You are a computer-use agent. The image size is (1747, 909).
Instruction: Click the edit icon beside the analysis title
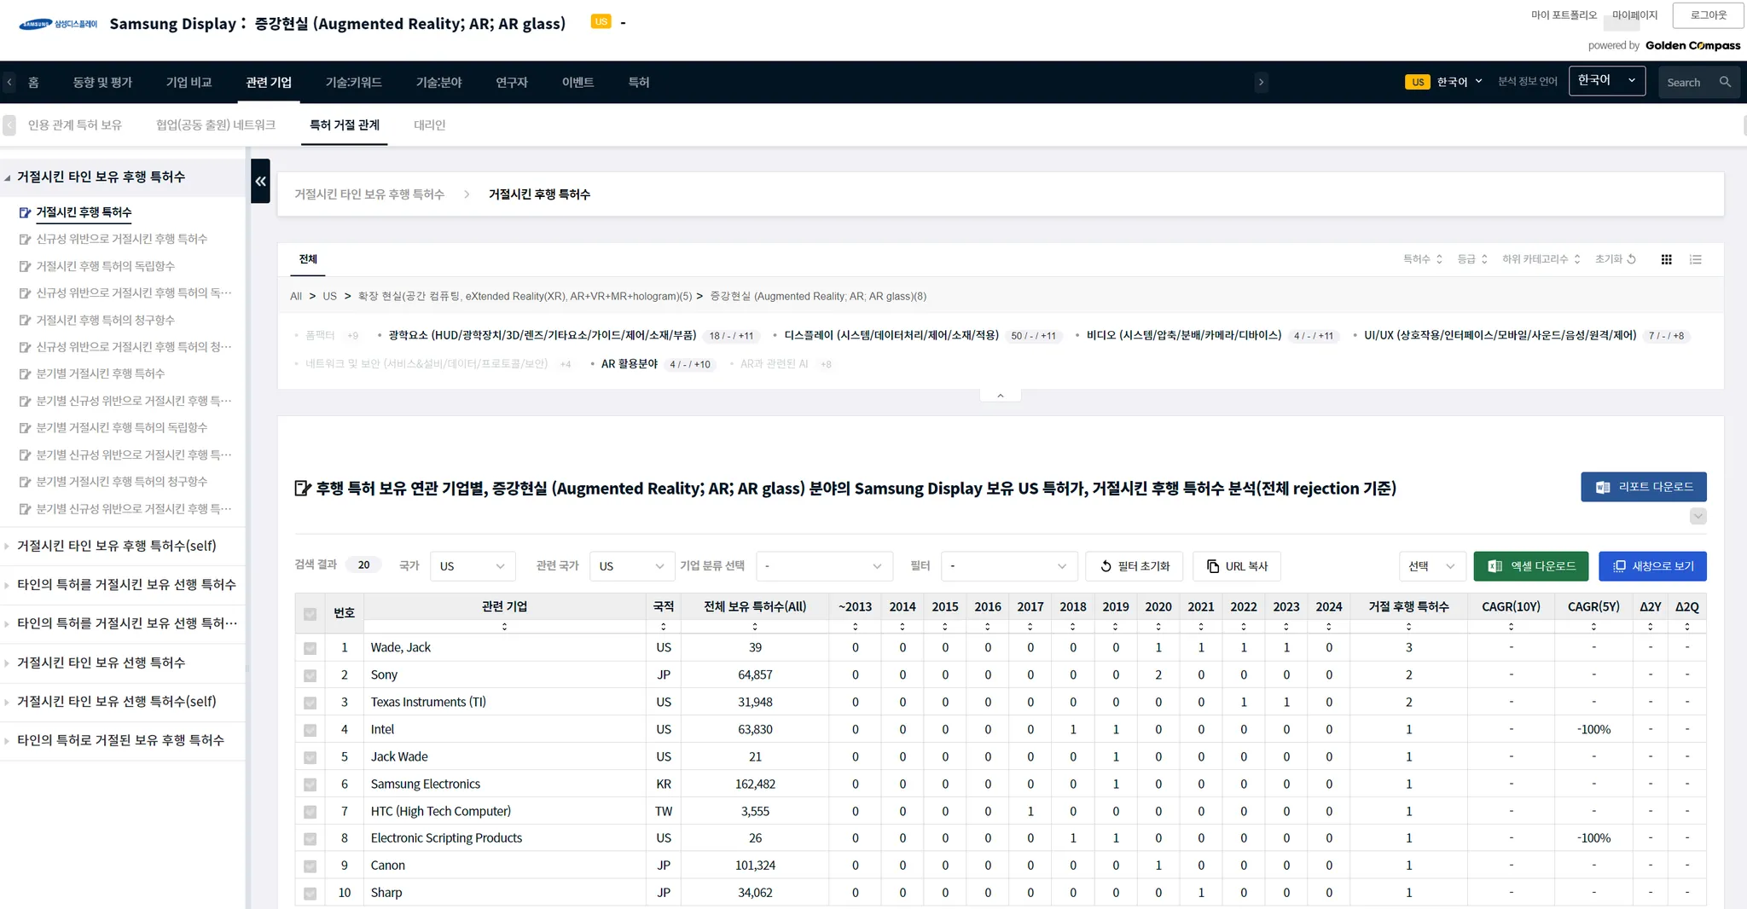[302, 488]
